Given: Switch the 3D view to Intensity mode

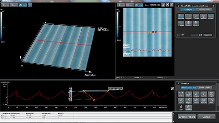Looking at the screenshot, I should point(5,5).
